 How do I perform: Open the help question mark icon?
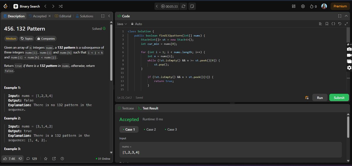[62, 159]
